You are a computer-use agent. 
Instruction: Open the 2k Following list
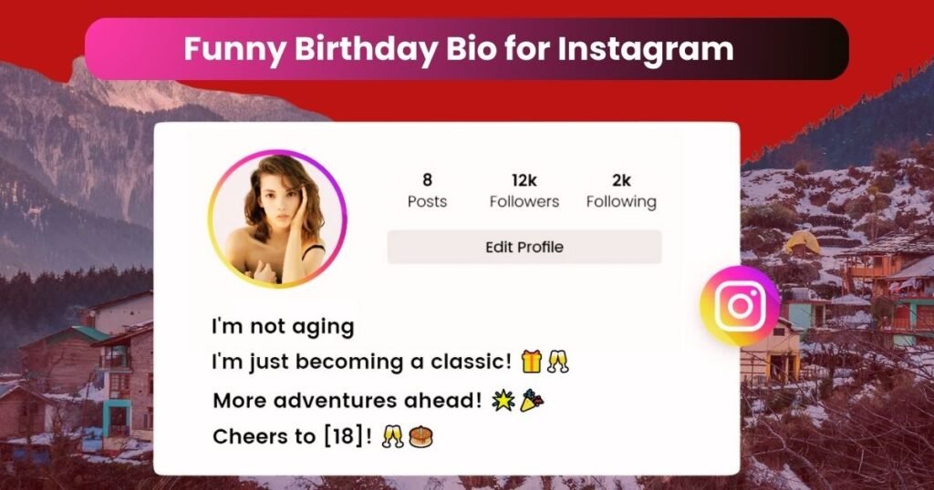pos(621,191)
